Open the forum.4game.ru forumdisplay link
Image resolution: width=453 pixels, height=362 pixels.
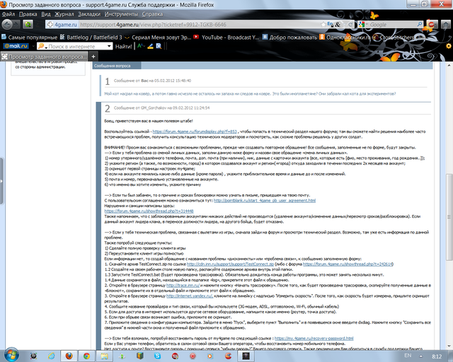click(195, 132)
